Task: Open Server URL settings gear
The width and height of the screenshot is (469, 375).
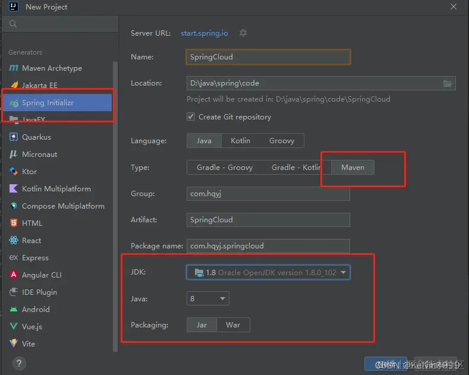Action: (x=243, y=33)
